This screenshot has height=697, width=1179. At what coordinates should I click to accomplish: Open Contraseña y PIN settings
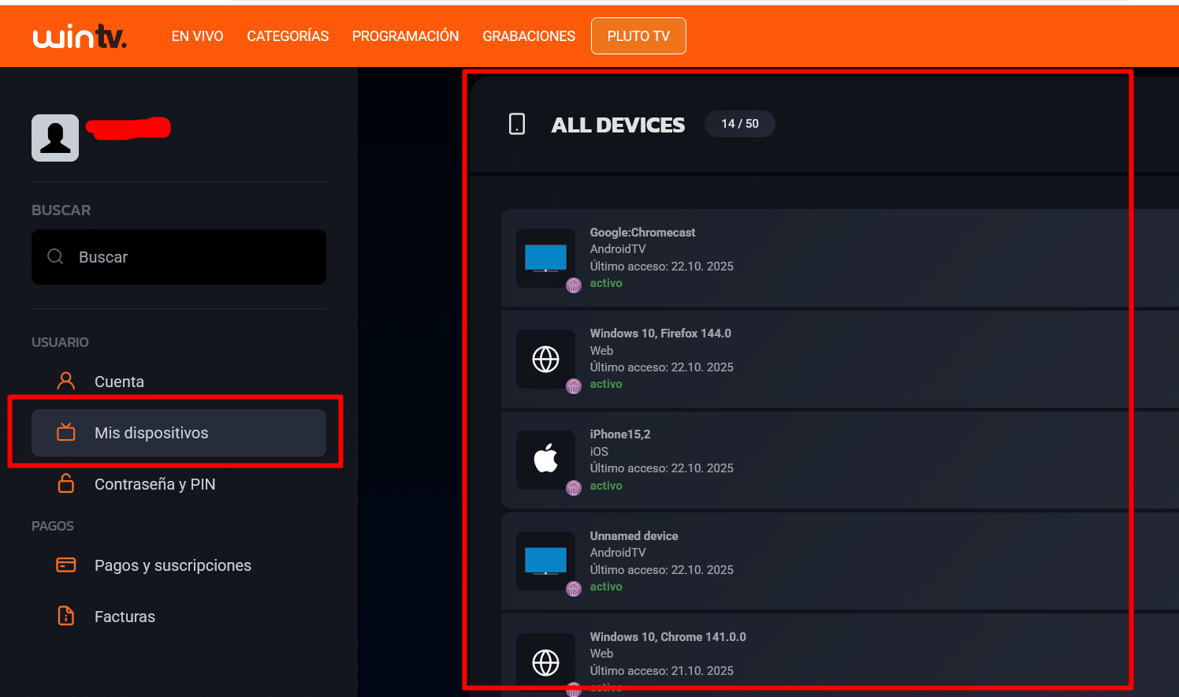(154, 484)
